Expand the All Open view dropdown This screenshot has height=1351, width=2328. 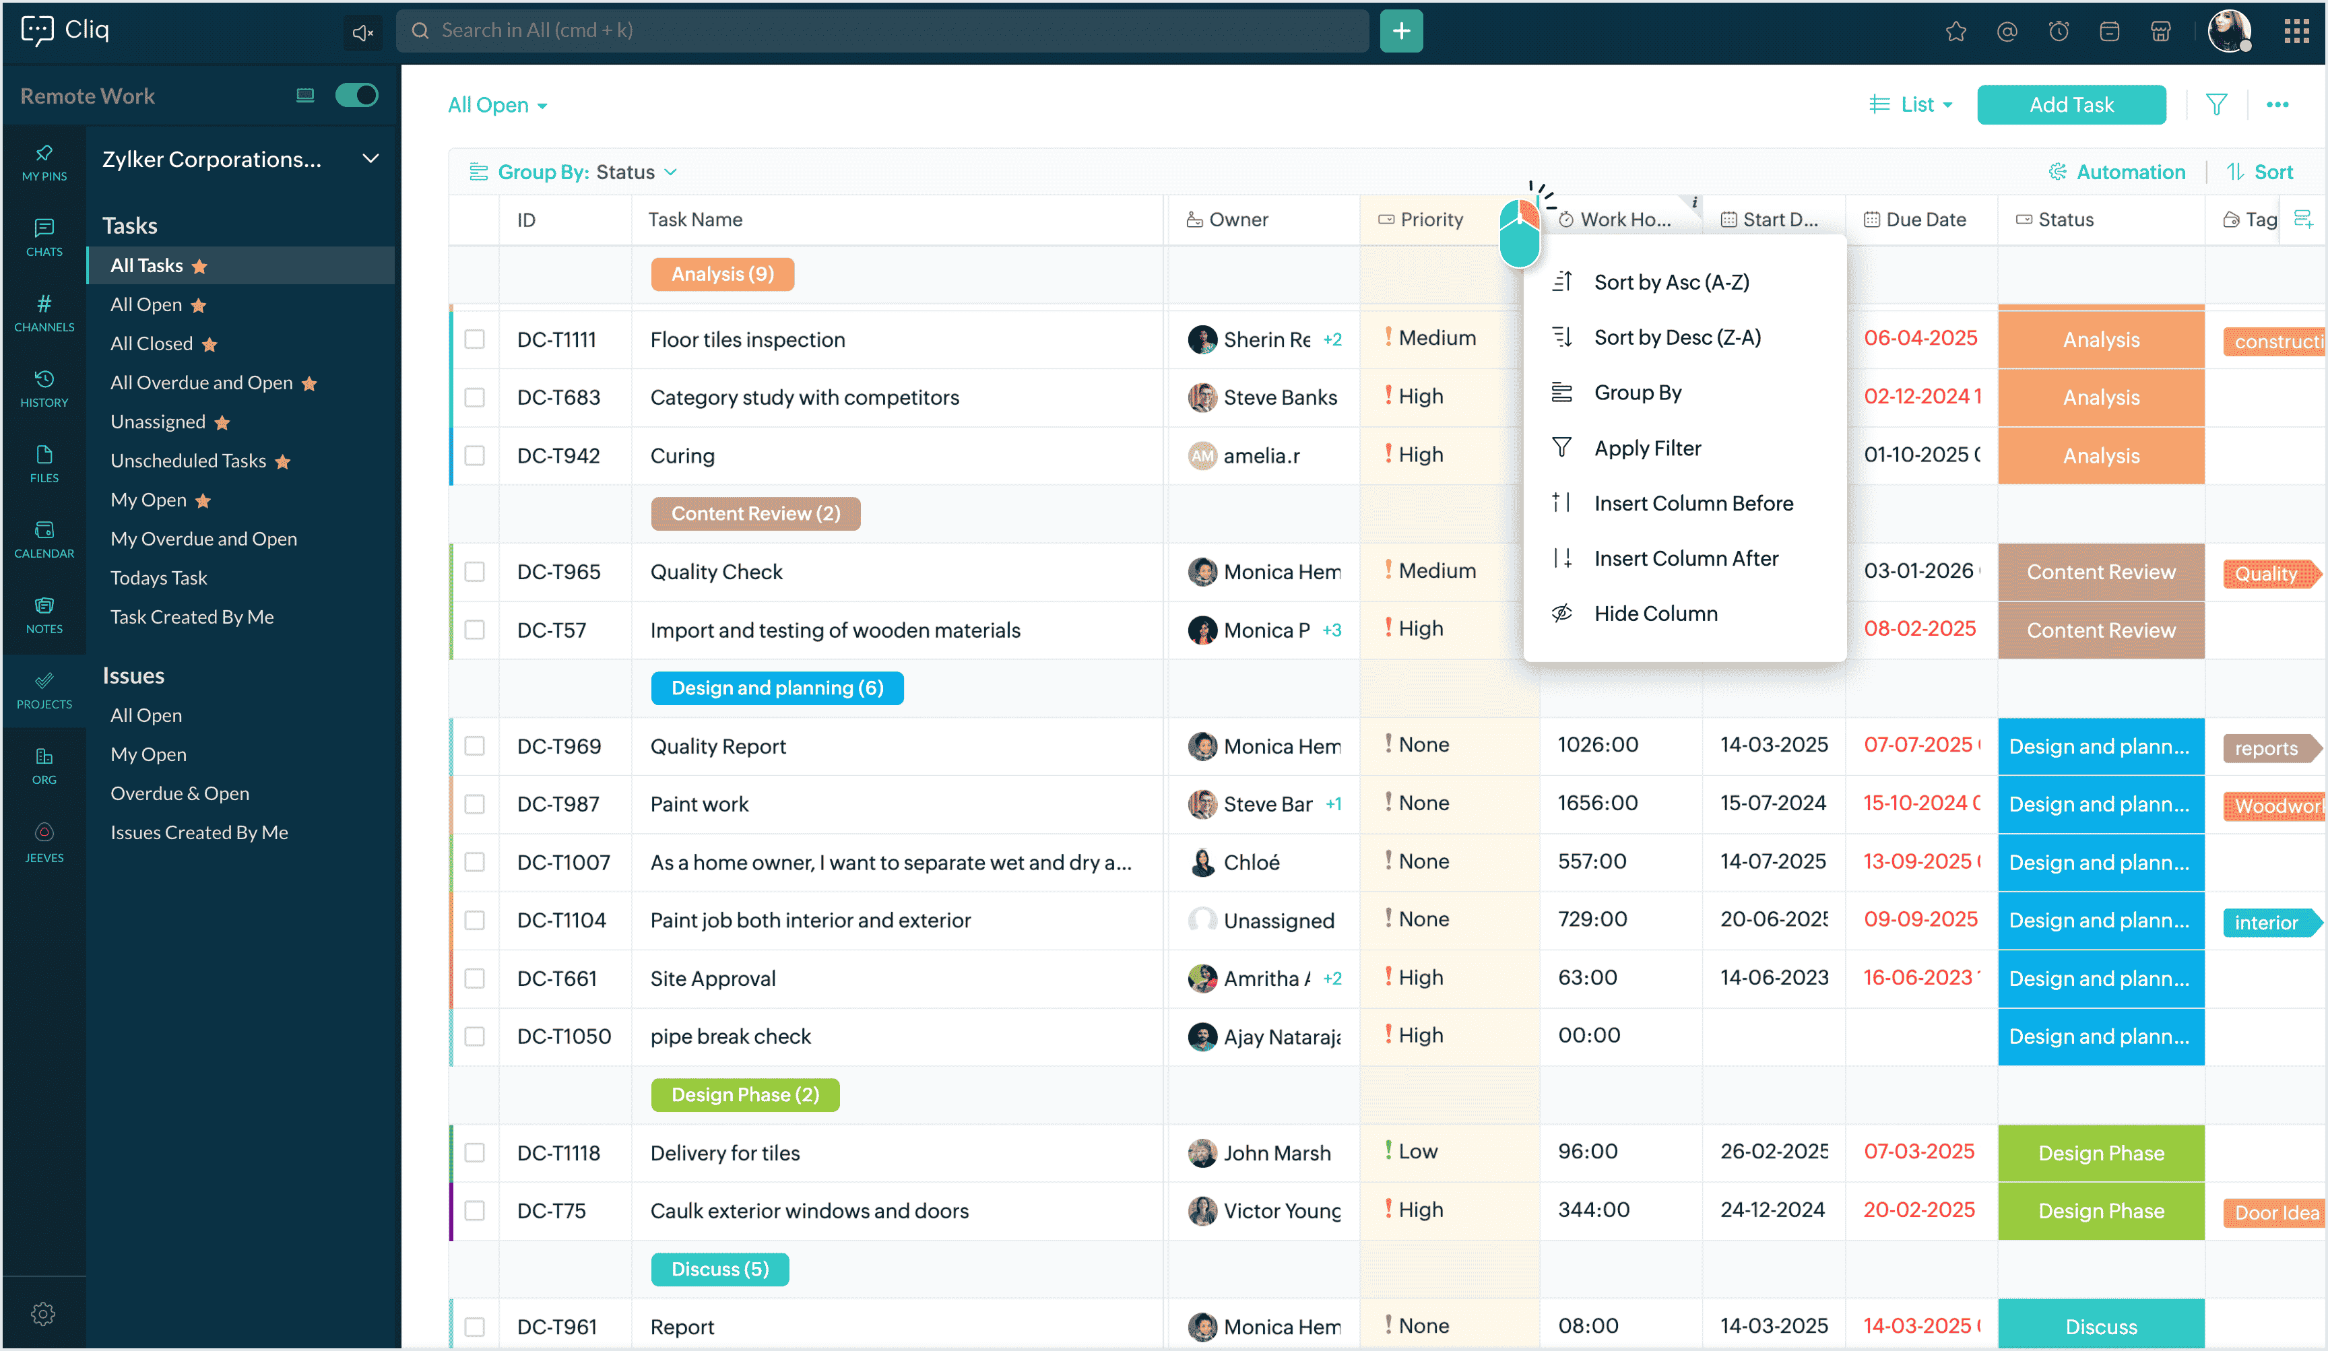pos(498,105)
